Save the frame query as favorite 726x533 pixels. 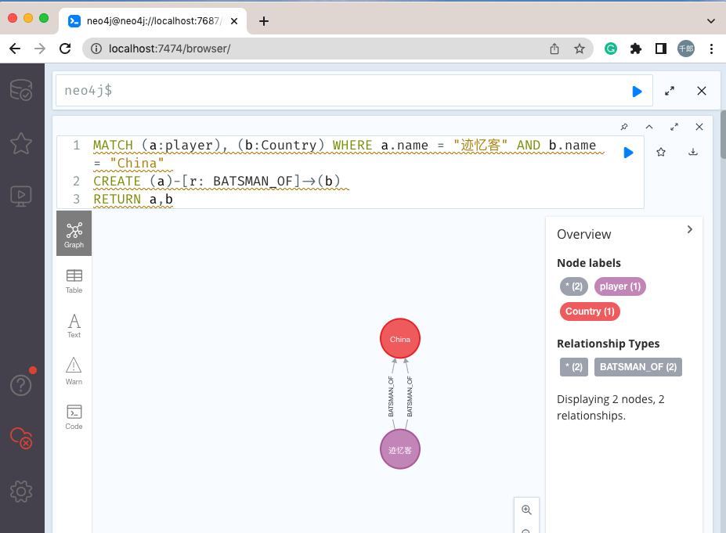tap(661, 152)
